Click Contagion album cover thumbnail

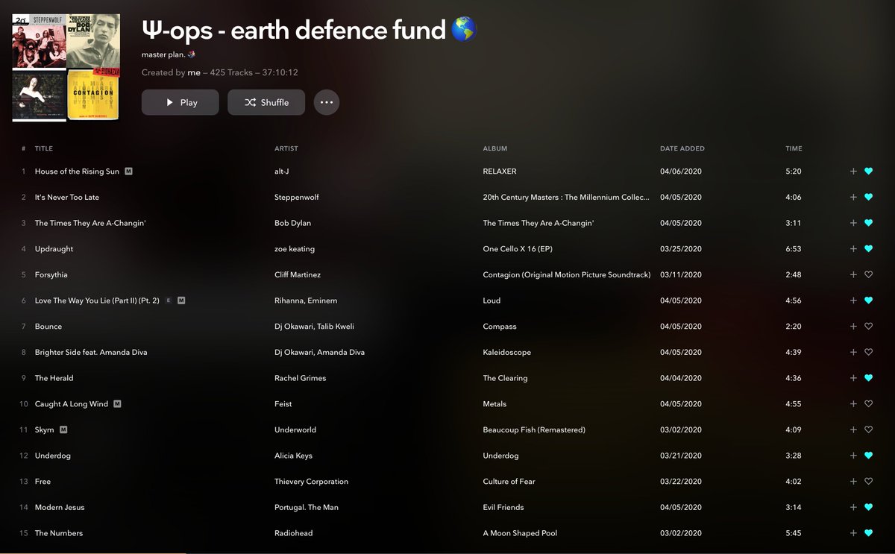coord(93,95)
